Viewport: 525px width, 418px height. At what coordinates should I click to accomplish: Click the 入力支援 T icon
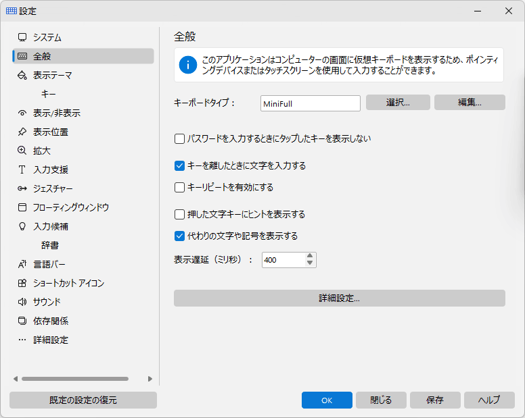click(x=22, y=169)
